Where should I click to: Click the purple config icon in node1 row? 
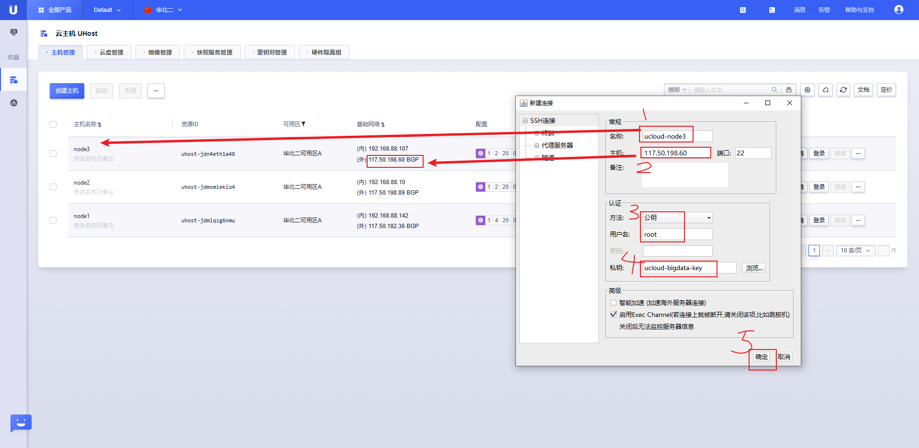(481, 220)
